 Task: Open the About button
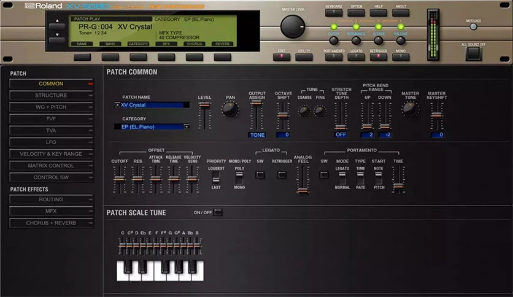401,13
